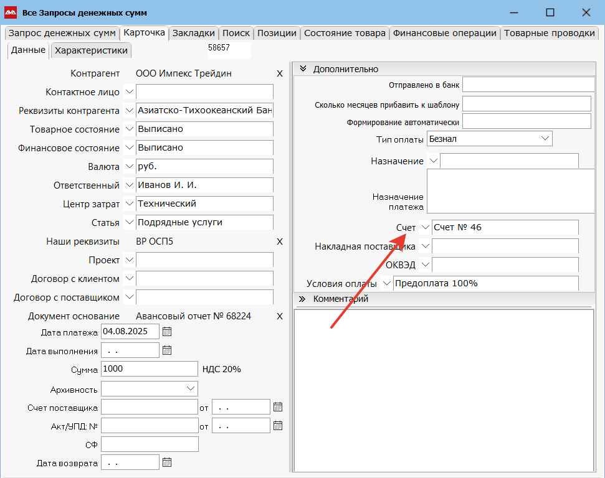Image resolution: width=605 pixels, height=478 pixels.
Task: Expand the Комментарий section
Action: point(302,299)
